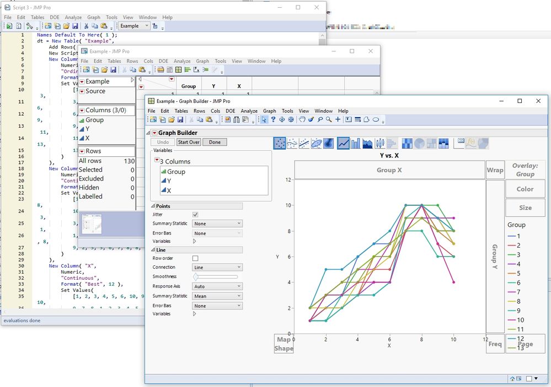Toggle the Jitter checkbox under Points

[195, 215]
